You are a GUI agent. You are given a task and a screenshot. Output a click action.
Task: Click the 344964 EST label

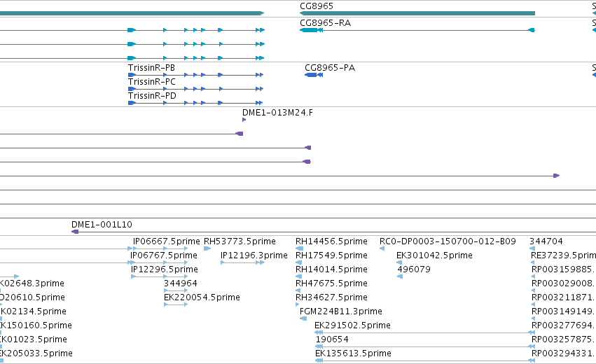tap(181, 283)
